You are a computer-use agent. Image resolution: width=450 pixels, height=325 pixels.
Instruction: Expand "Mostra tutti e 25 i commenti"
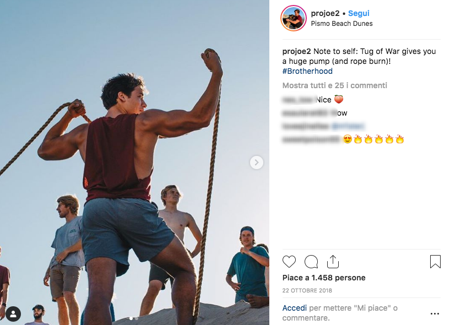(334, 85)
